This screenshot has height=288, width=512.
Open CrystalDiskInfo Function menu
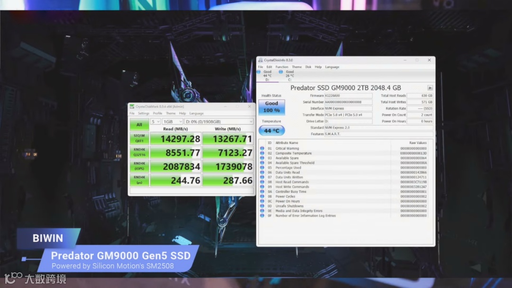[x=282, y=67]
